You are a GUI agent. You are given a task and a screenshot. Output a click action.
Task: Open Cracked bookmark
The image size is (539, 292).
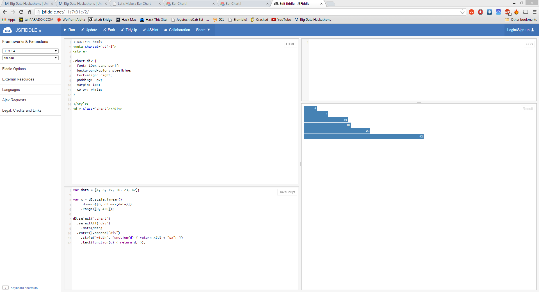[259, 20]
